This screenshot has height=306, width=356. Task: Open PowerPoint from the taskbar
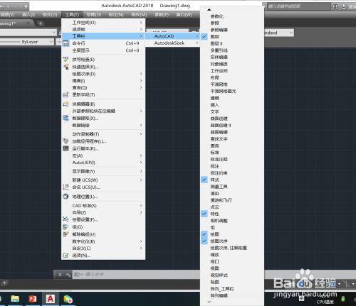coord(33,299)
